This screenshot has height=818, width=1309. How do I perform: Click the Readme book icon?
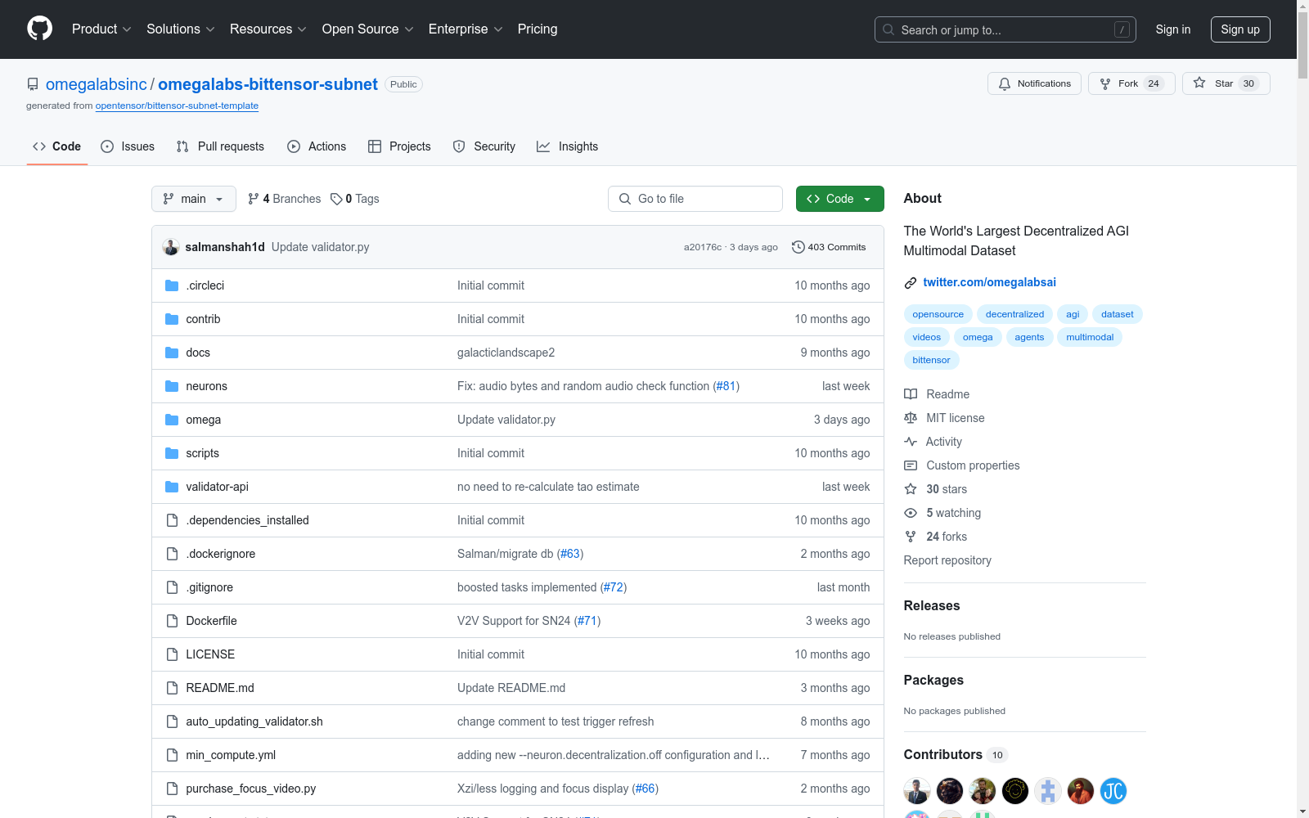[911, 394]
